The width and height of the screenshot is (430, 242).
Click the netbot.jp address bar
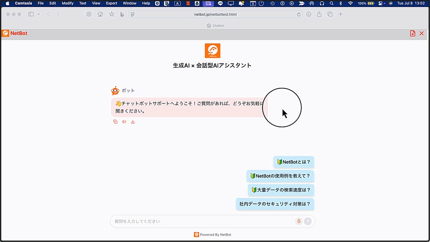click(215, 14)
